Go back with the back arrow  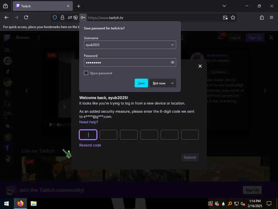tap(7, 17)
